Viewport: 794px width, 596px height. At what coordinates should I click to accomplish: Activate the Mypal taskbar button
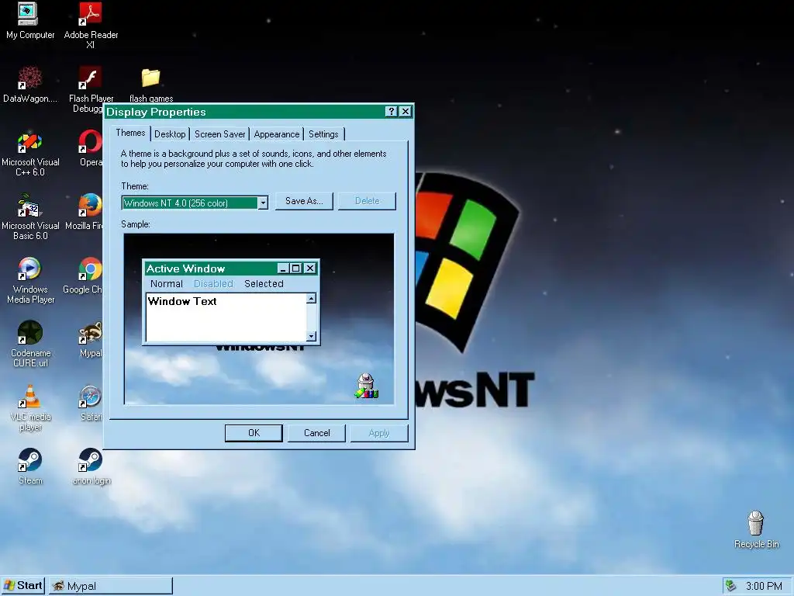click(110, 586)
